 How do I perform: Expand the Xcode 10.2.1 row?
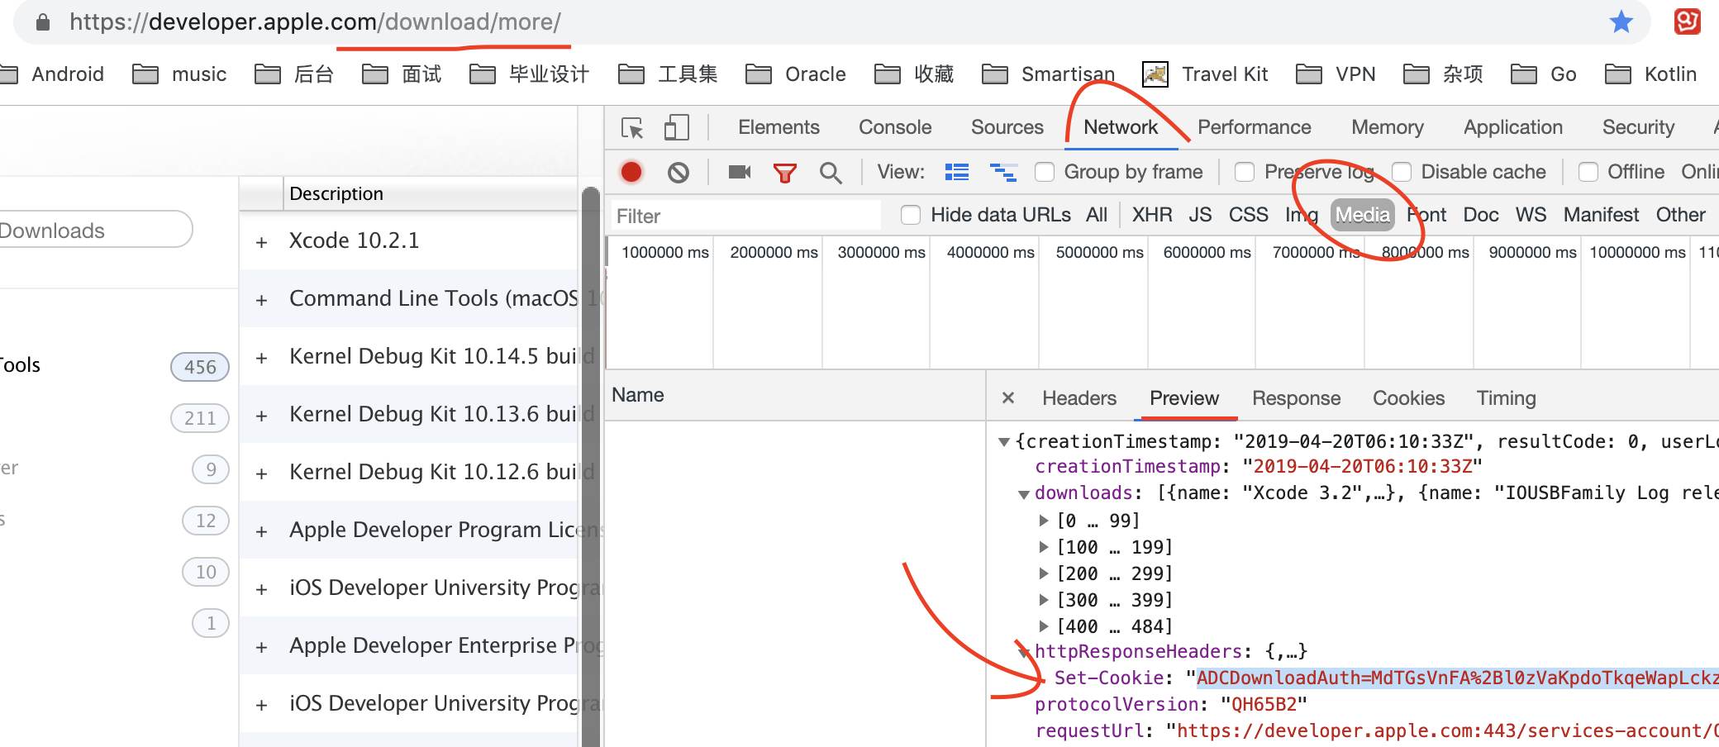point(261,242)
